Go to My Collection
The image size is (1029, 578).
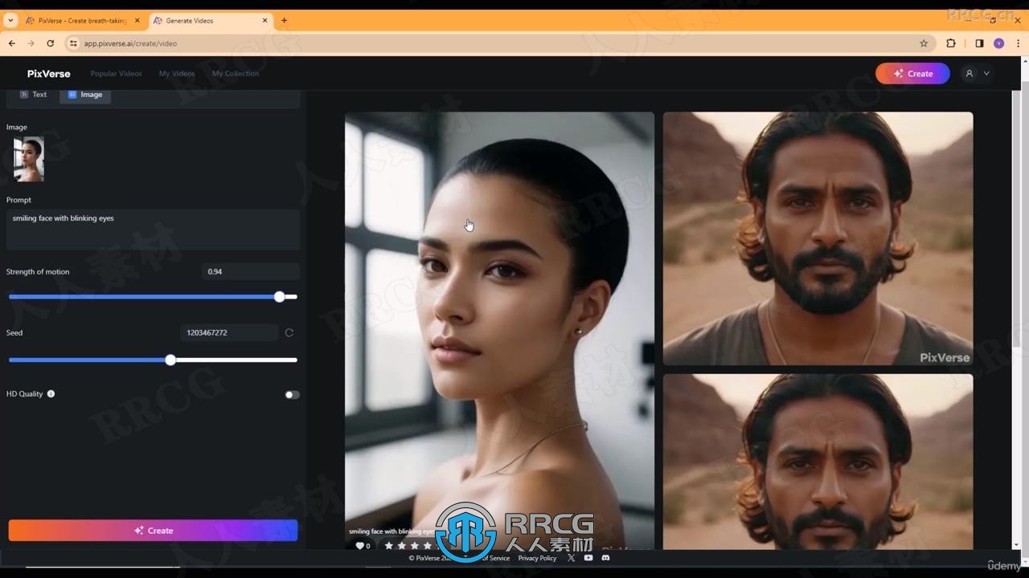236,74
